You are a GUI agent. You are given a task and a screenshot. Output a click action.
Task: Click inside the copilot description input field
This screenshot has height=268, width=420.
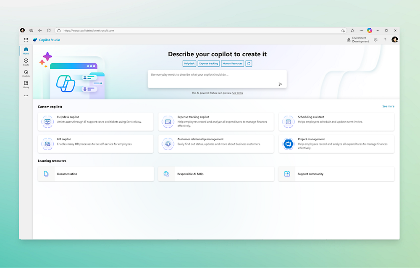click(210, 78)
